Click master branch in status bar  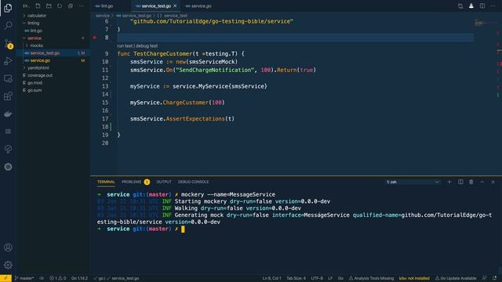click(24, 278)
